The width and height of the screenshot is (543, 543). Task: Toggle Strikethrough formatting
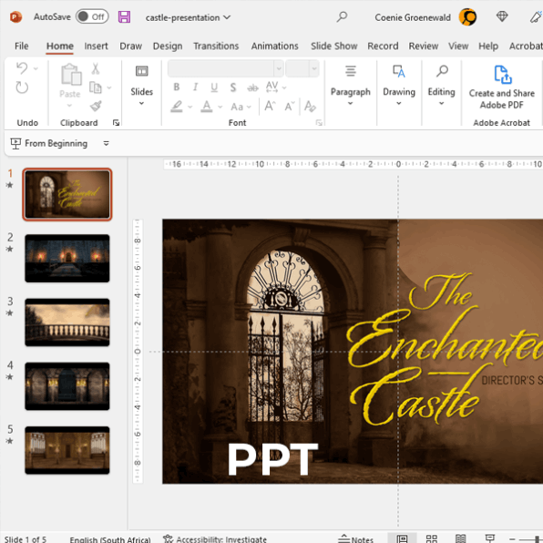tap(252, 88)
